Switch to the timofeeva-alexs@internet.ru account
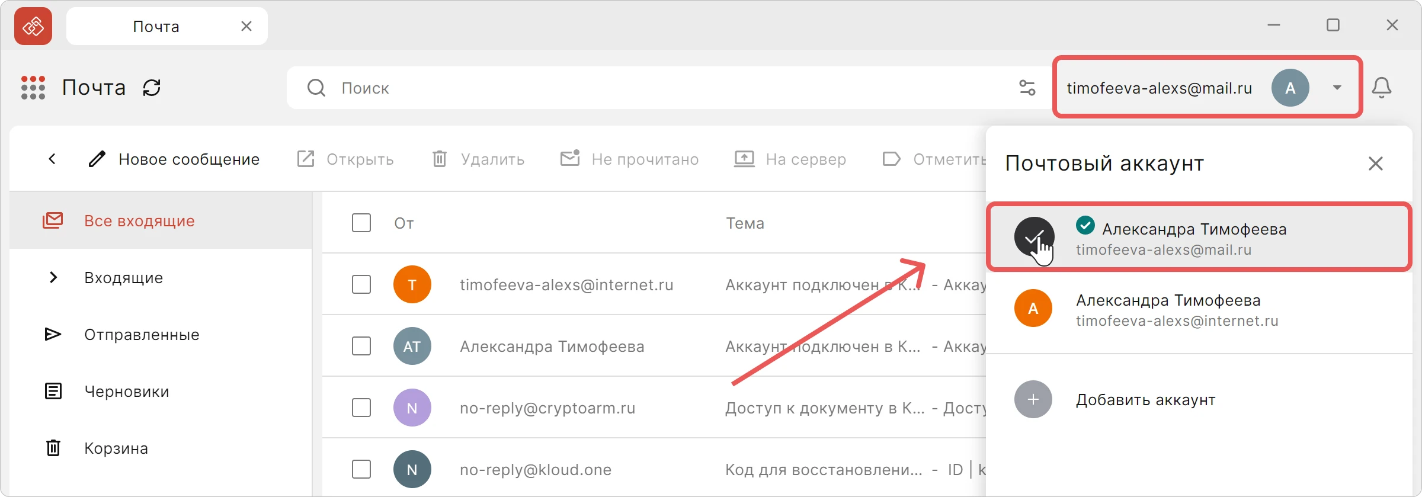 coord(1199,309)
